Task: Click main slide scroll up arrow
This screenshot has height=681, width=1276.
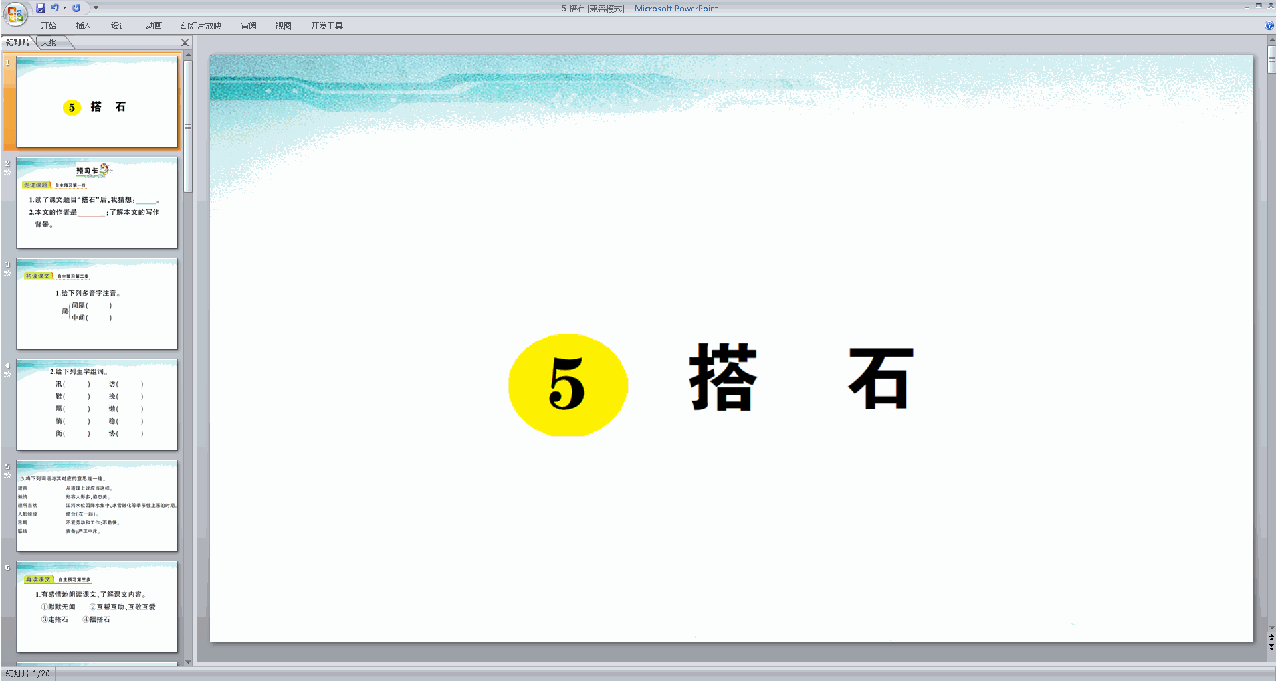Action: (1271, 41)
